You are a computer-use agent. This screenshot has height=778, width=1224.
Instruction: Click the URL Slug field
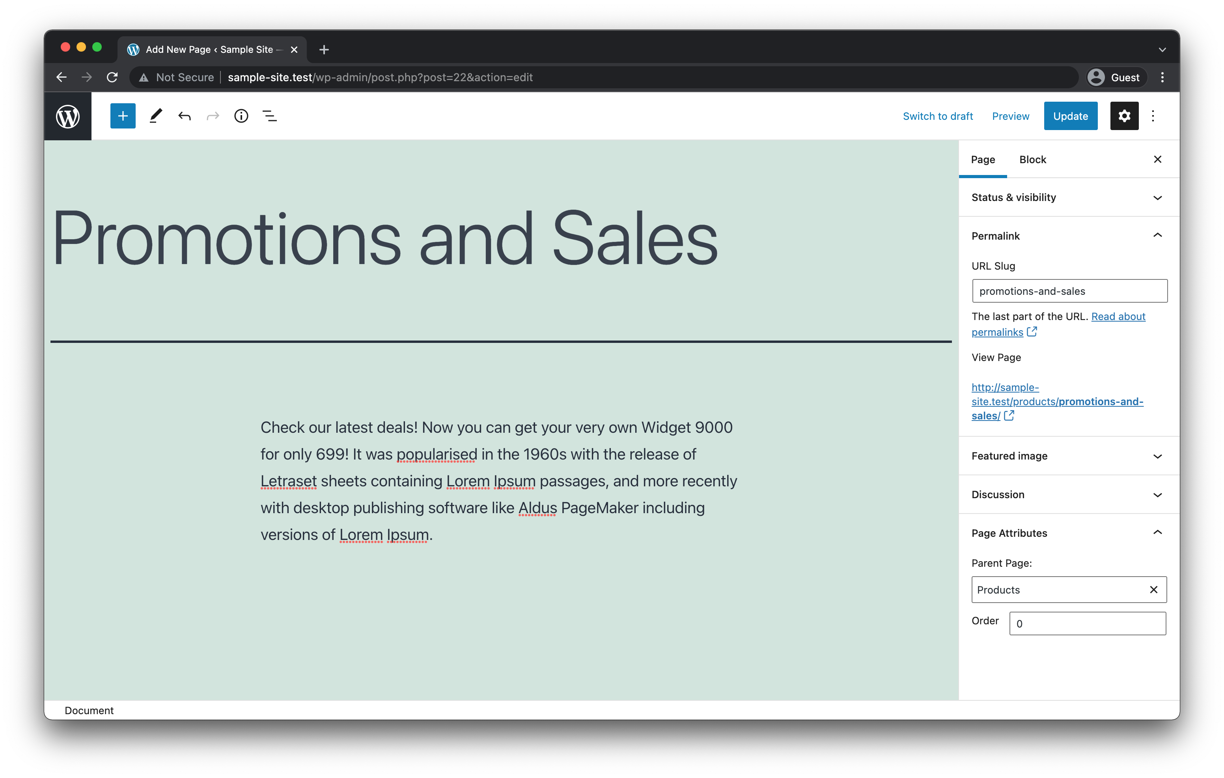1069,291
